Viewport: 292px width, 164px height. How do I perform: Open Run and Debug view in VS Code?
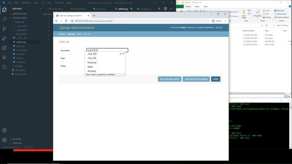click(x=4, y=38)
